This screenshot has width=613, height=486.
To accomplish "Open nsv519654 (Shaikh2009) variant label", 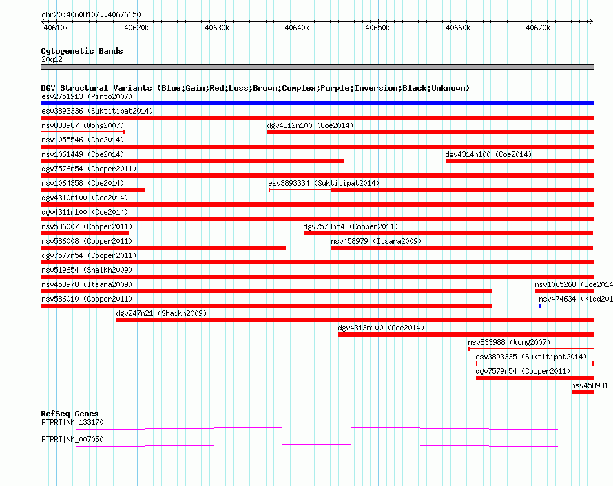I will 87,270.
